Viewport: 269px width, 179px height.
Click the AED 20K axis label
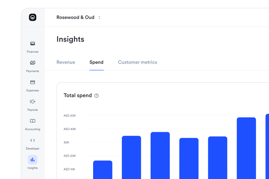(x=70, y=156)
